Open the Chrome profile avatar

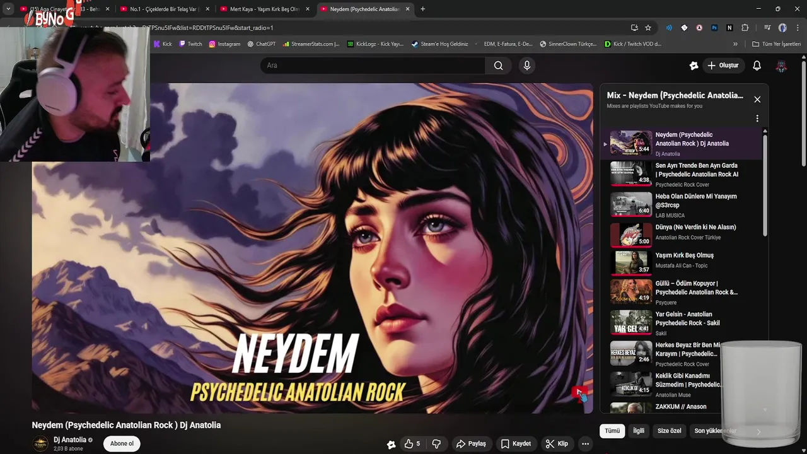(x=782, y=28)
